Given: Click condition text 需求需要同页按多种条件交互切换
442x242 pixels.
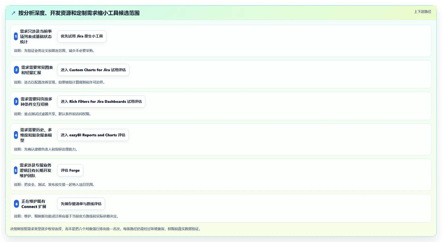Looking at the screenshot, I should 37,101.
